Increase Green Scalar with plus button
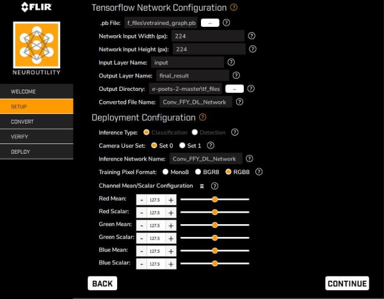The width and height of the screenshot is (384, 299). [x=171, y=238]
